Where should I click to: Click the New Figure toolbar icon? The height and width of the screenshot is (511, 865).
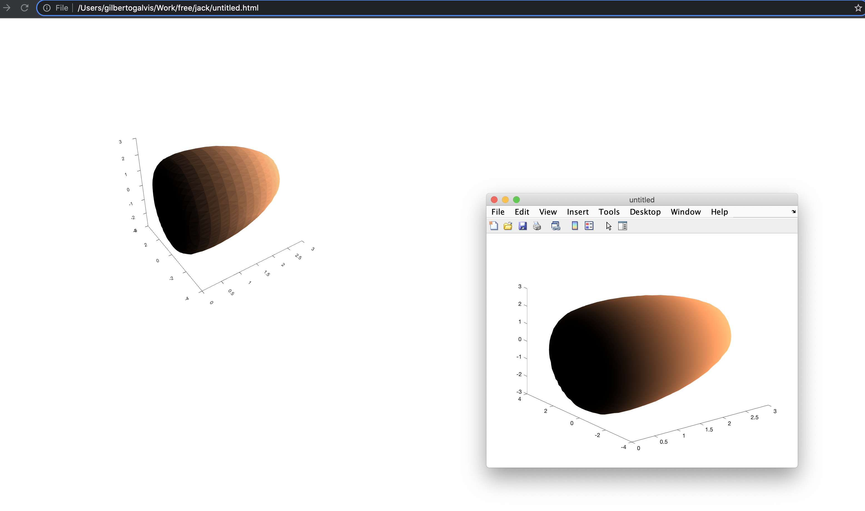tap(494, 226)
